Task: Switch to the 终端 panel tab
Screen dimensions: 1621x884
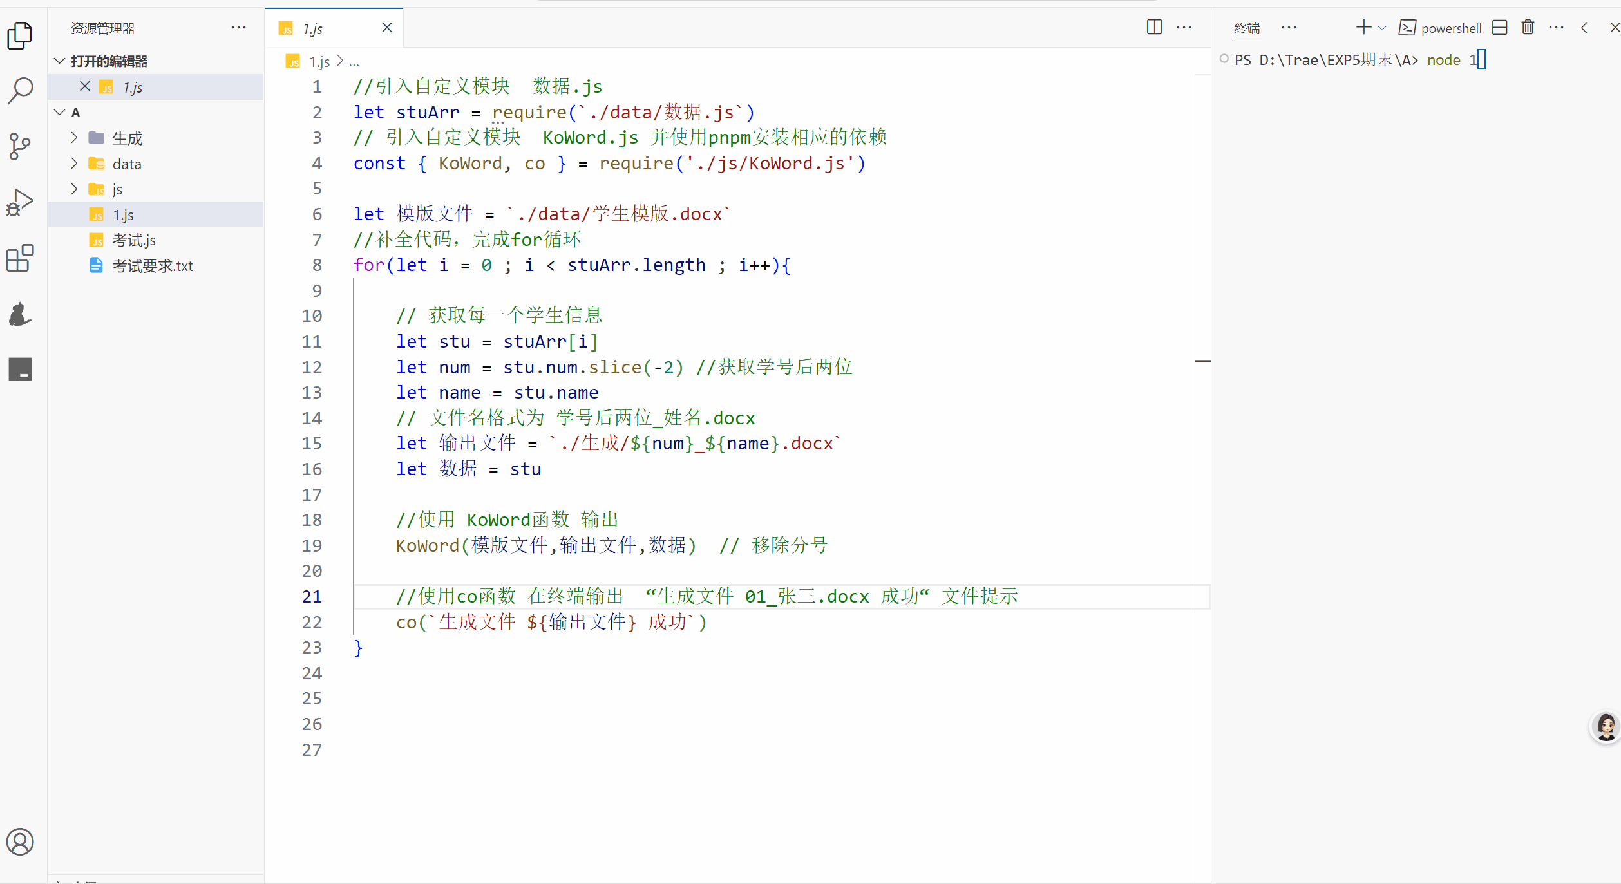Action: tap(1247, 28)
